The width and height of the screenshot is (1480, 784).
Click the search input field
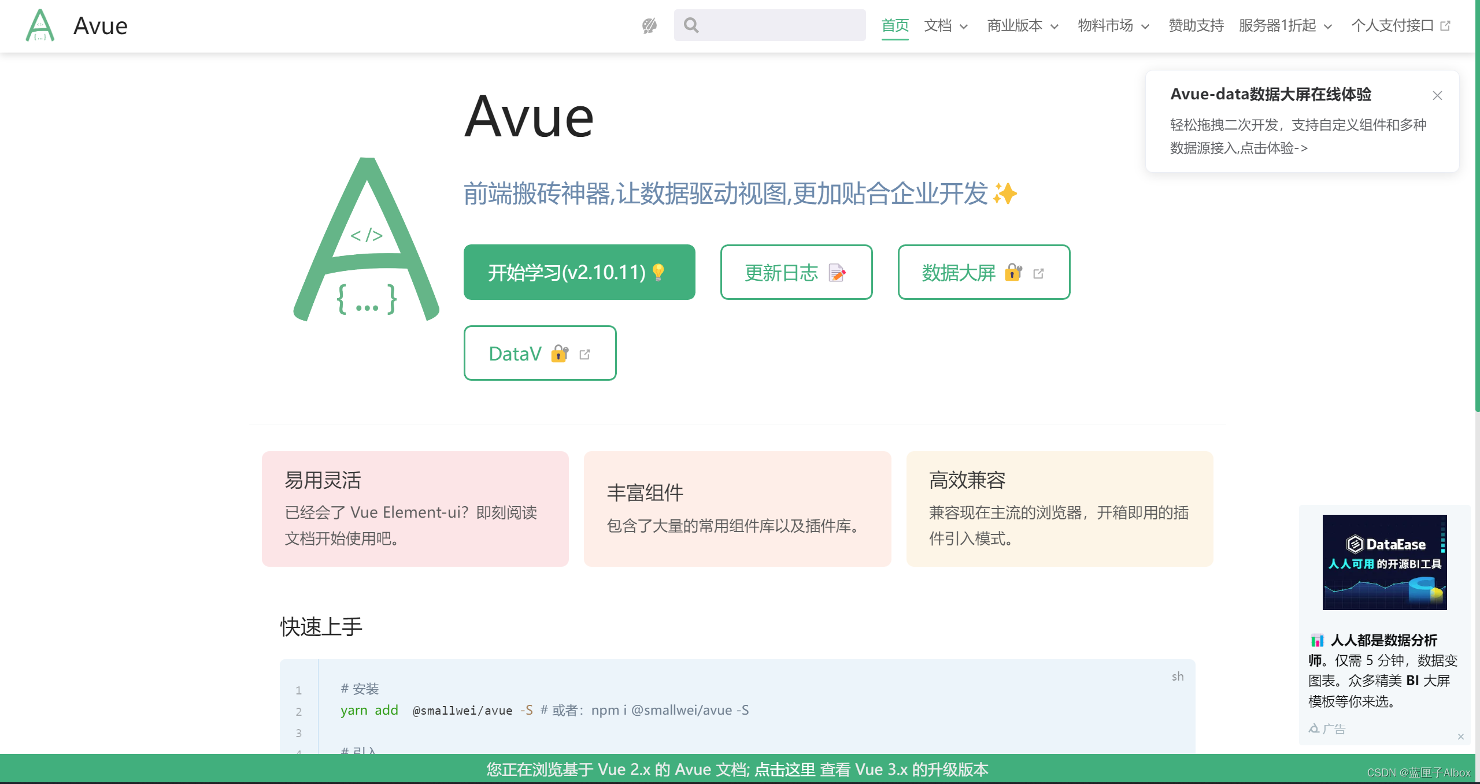780,25
